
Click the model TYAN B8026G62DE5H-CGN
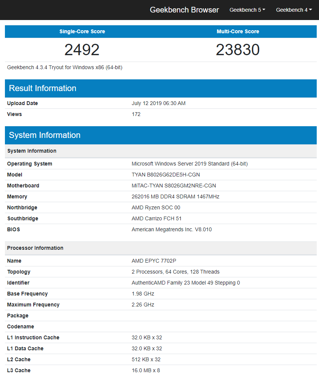coord(166,175)
